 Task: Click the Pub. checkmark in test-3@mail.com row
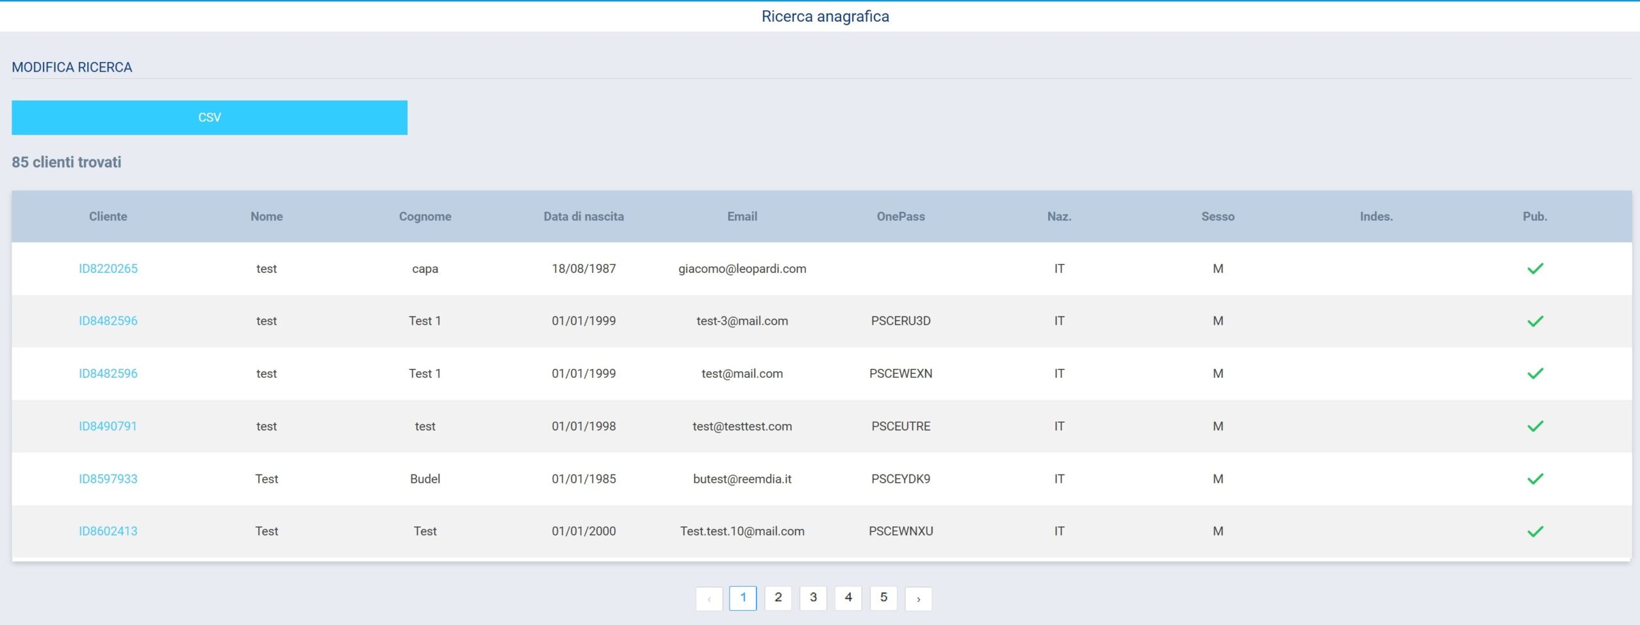1535,321
